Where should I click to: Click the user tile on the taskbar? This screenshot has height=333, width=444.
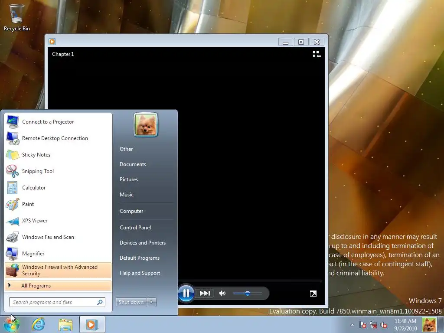pyautogui.click(x=429, y=325)
